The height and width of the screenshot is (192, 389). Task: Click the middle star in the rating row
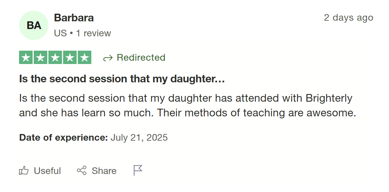(x=55, y=57)
